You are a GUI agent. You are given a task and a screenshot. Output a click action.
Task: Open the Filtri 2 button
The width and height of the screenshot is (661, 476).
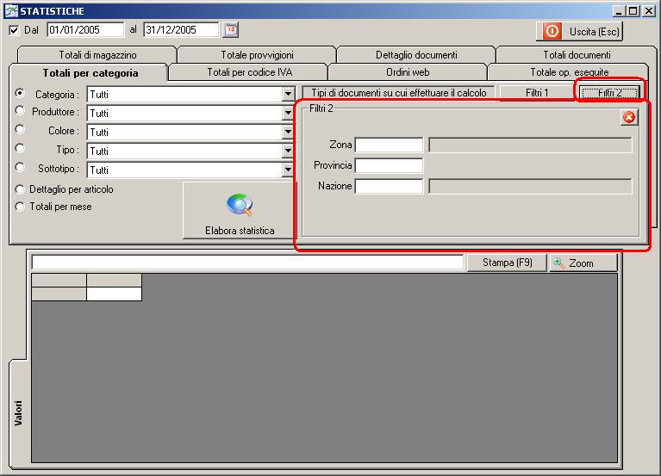609,93
